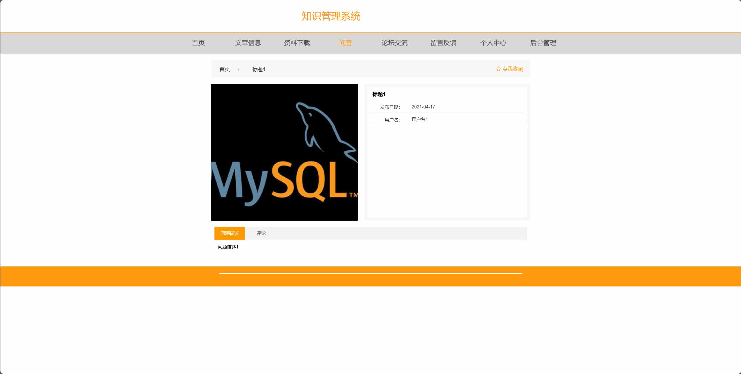Select the 问答 navigation item

point(346,43)
